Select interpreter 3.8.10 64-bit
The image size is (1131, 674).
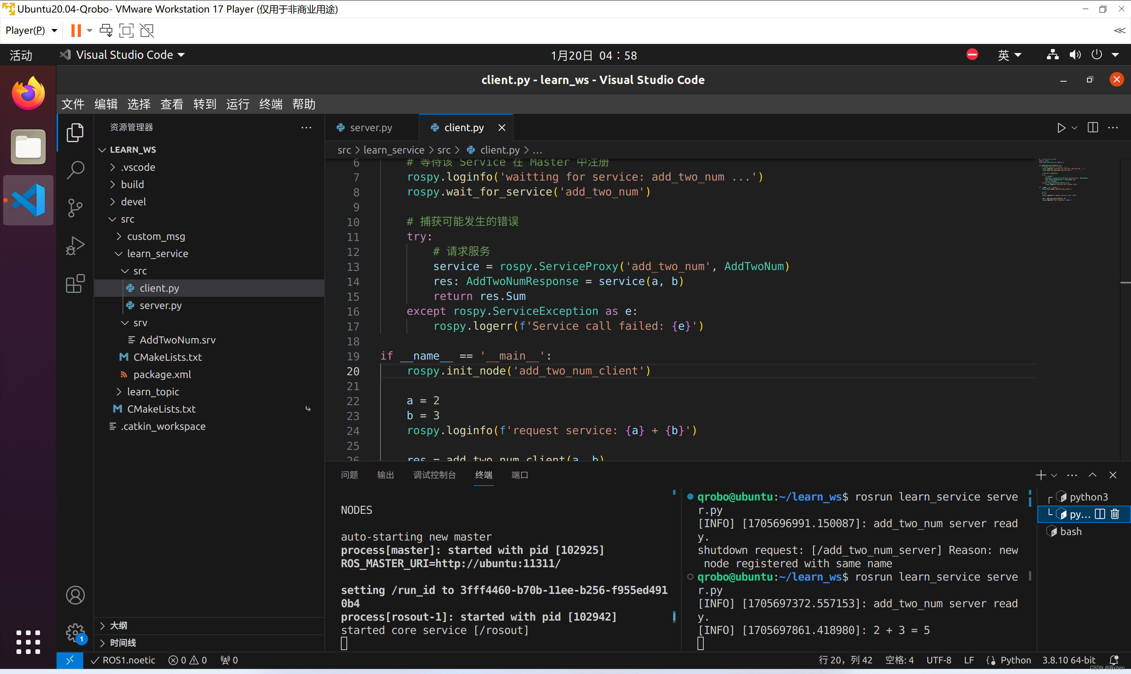coord(1068,660)
